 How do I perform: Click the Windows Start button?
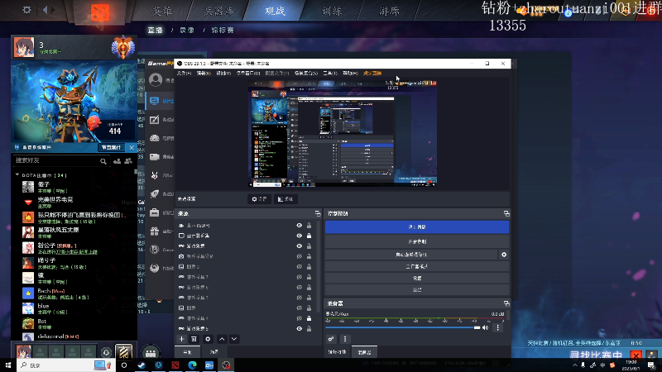coord(8,365)
